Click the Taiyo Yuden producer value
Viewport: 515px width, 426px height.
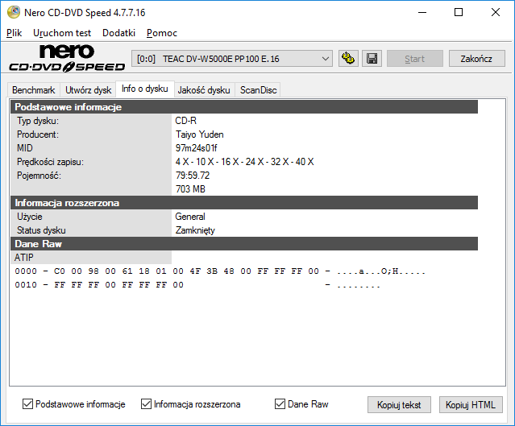(x=199, y=134)
